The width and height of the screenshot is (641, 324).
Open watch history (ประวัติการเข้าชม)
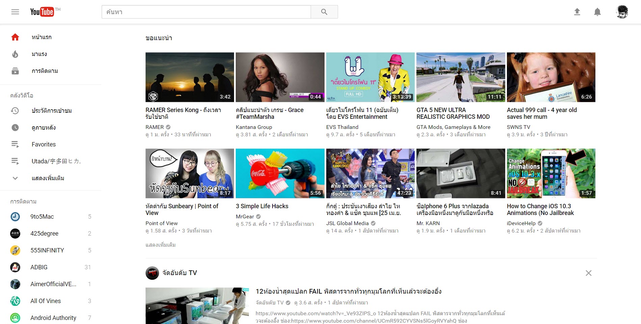(x=51, y=111)
